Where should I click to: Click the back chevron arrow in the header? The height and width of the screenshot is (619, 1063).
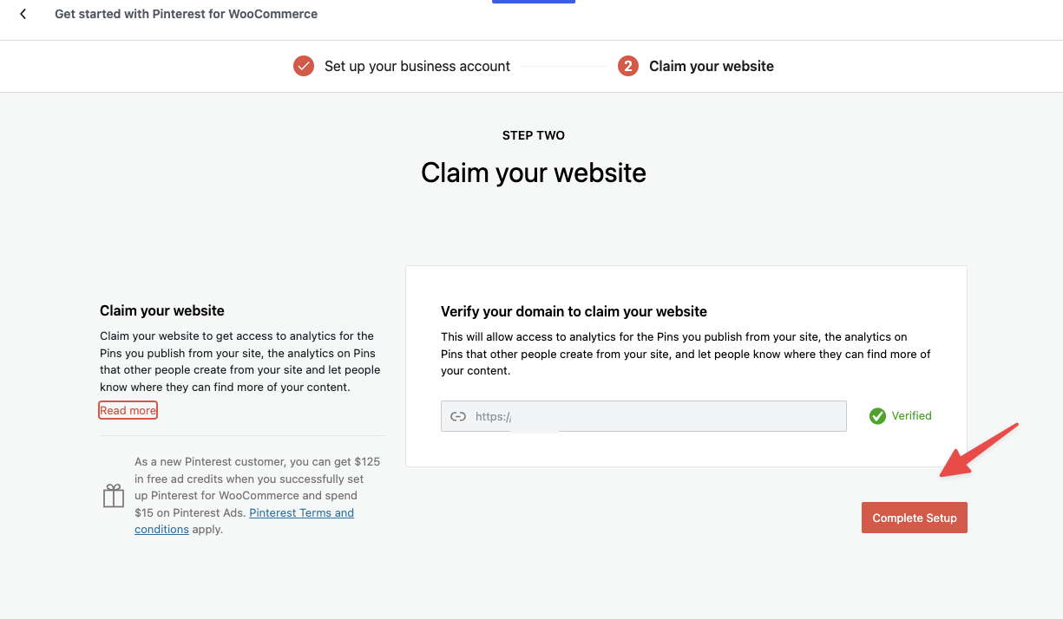pyautogui.click(x=22, y=13)
